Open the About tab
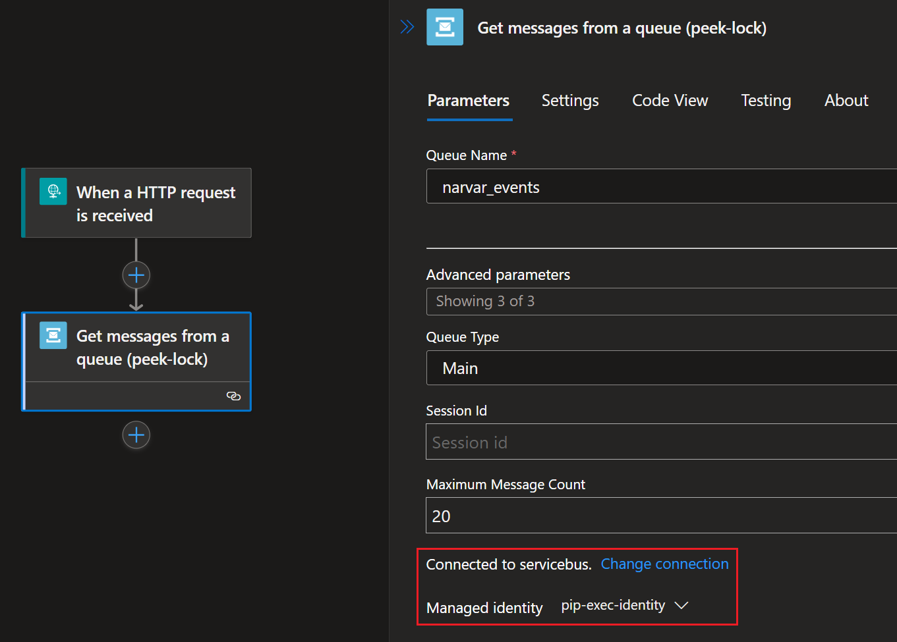The height and width of the screenshot is (642, 897). [x=846, y=101]
